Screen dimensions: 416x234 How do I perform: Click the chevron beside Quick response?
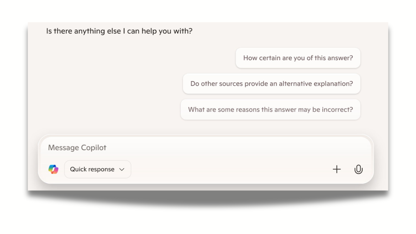pos(122,169)
